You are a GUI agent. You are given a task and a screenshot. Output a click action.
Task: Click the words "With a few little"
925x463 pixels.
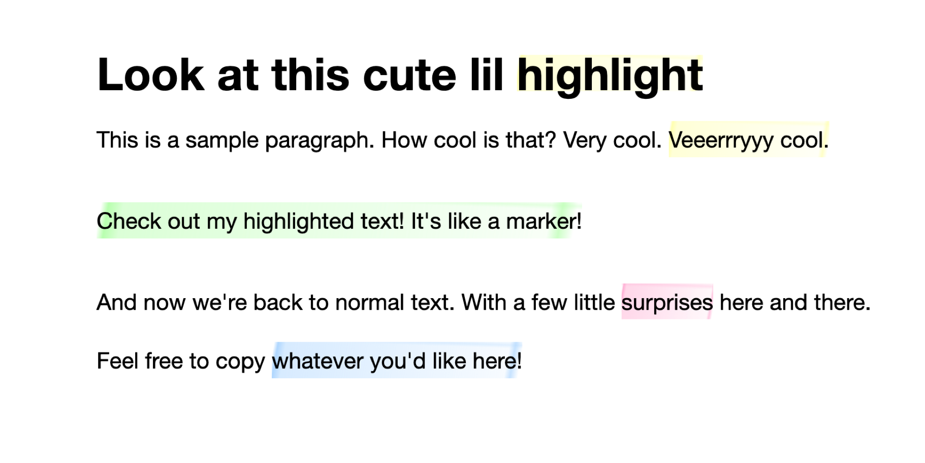pos(538,302)
